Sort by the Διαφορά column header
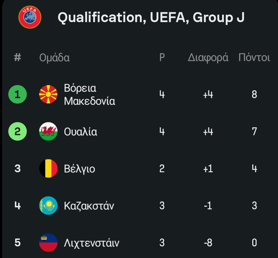 (x=208, y=58)
